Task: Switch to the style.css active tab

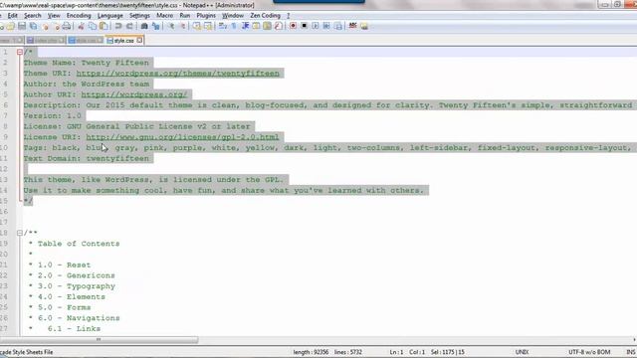Action: pos(123,41)
